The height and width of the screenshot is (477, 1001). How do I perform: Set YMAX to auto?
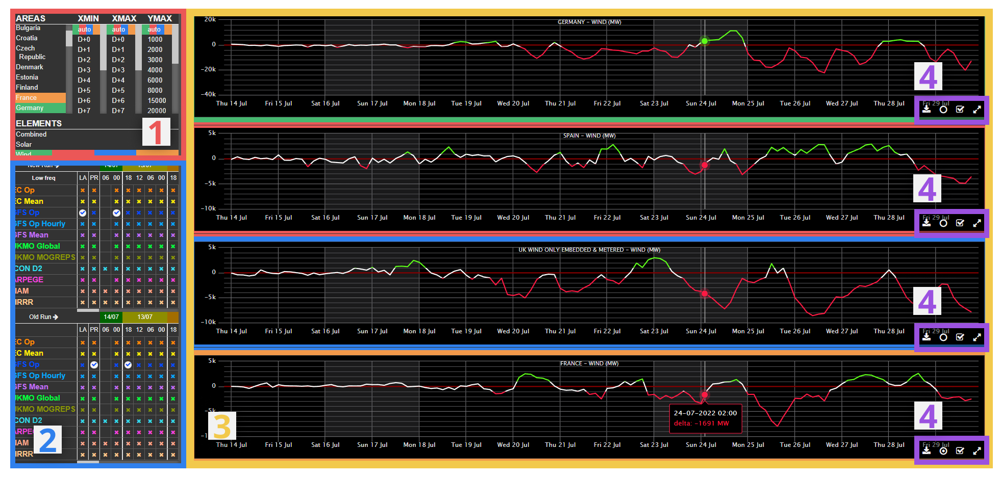click(x=154, y=29)
